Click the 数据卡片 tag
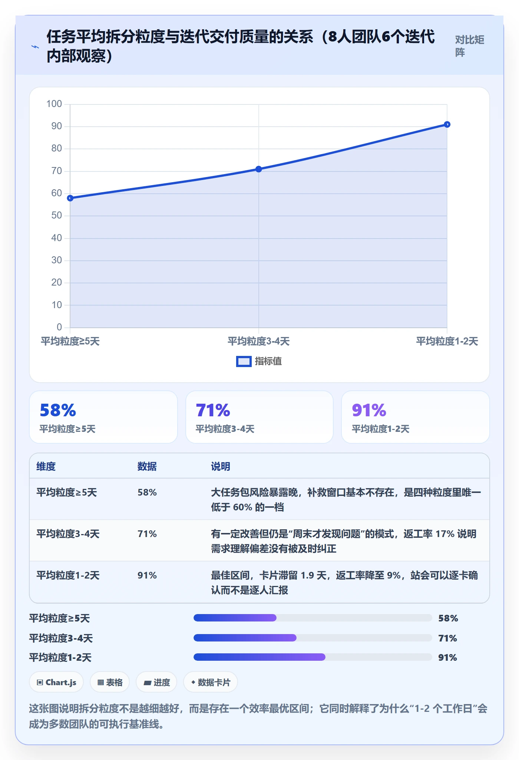The image size is (519, 760). click(211, 682)
